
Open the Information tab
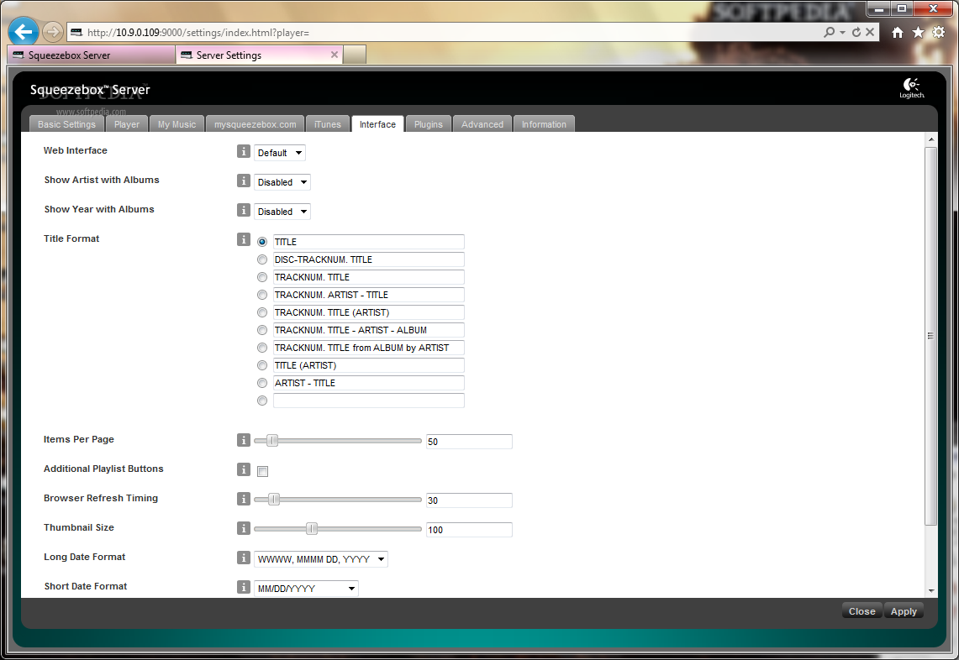[x=544, y=124]
